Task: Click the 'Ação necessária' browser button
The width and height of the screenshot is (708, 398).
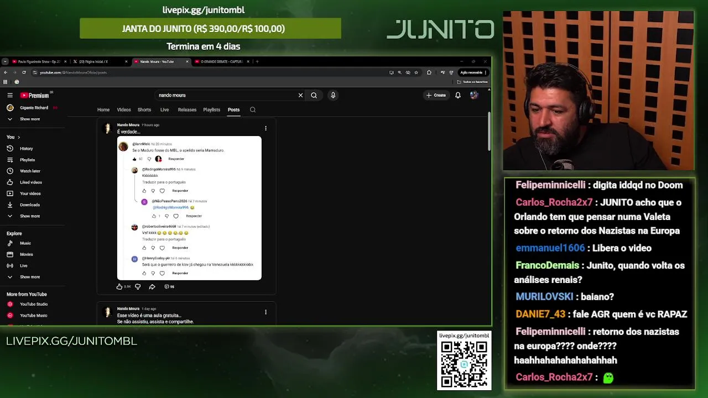Action: click(473, 72)
